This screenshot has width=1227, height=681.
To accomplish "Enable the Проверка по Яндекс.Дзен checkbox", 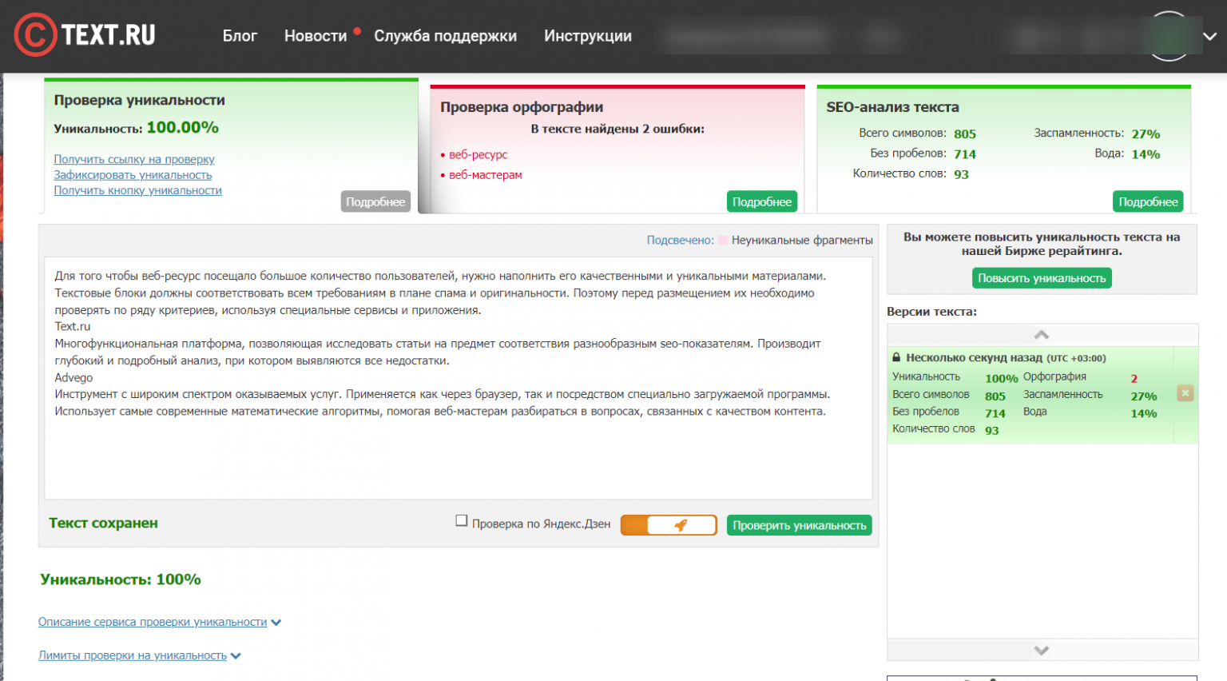I will pos(462,520).
